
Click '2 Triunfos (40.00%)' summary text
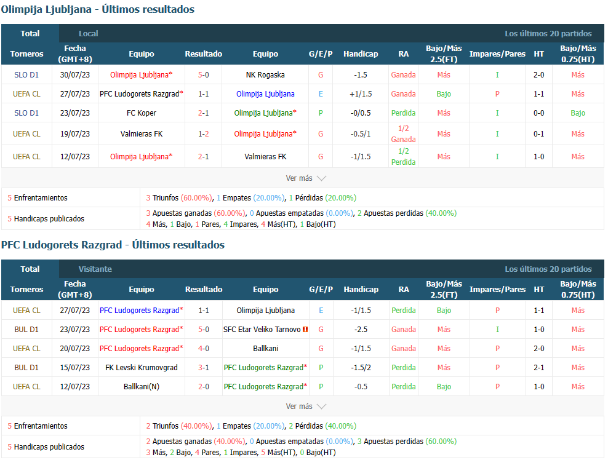tap(179, 426)
